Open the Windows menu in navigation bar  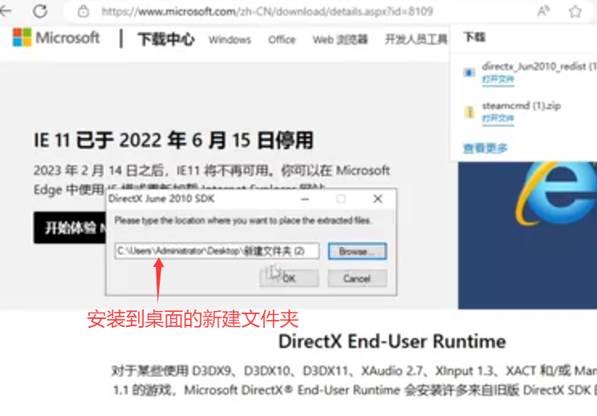click(x=229, y=39)
